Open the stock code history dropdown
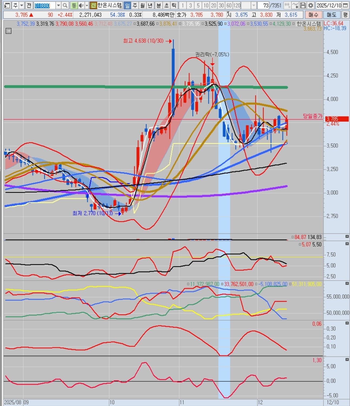This screenshot has height=406, width=350. tap(58, 5)
